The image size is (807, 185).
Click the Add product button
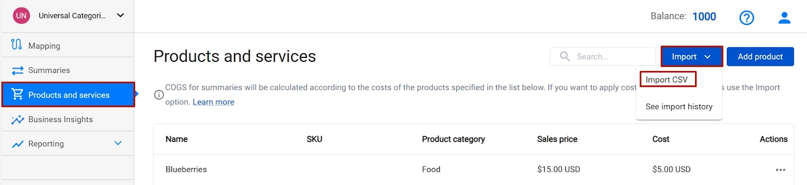760,57
